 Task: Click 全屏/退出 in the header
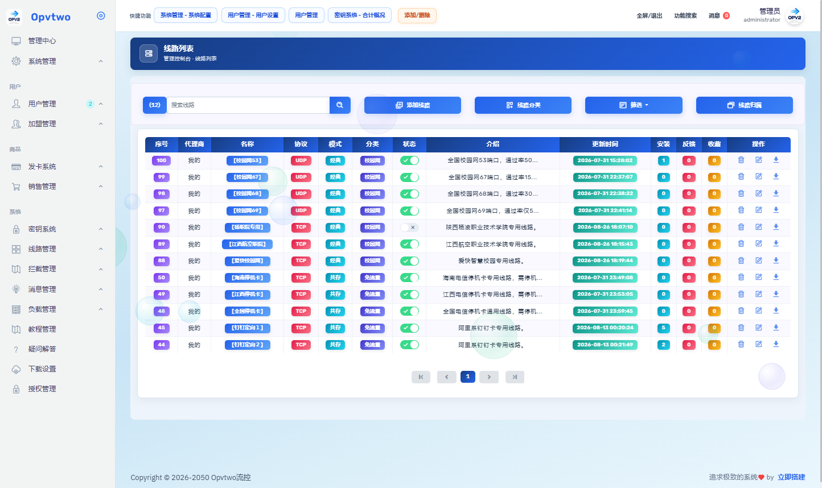[x=650, y=16]
